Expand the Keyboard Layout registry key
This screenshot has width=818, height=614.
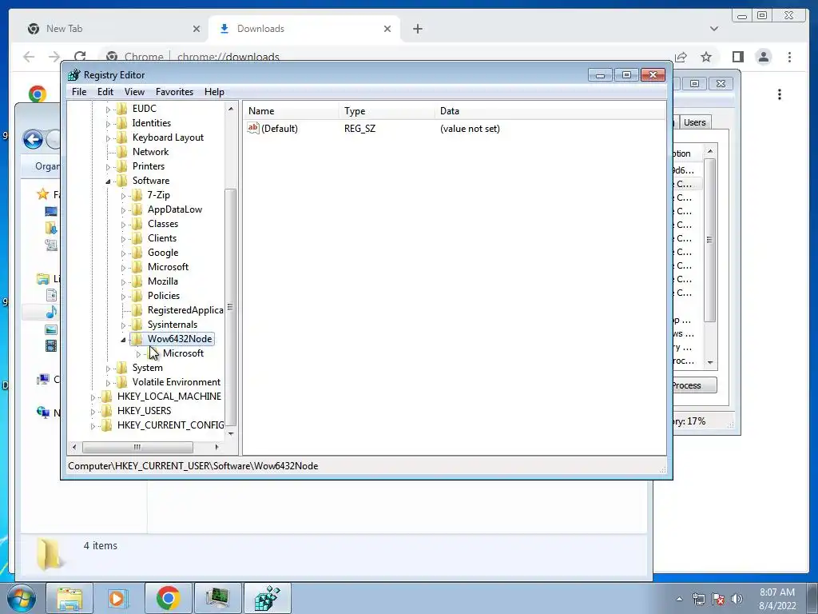(108, 138)
